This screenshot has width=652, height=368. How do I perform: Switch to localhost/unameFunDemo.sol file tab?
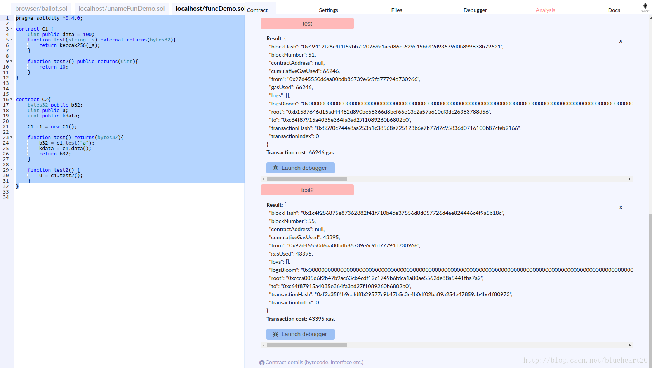click(x=122, y=9)
